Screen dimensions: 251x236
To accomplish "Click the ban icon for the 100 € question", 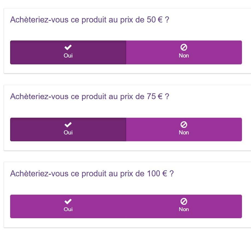I will [184, 202].
